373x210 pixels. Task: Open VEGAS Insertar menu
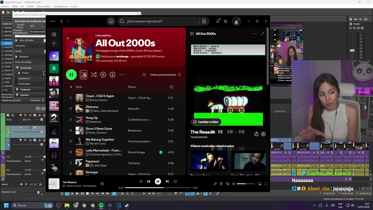30,6
